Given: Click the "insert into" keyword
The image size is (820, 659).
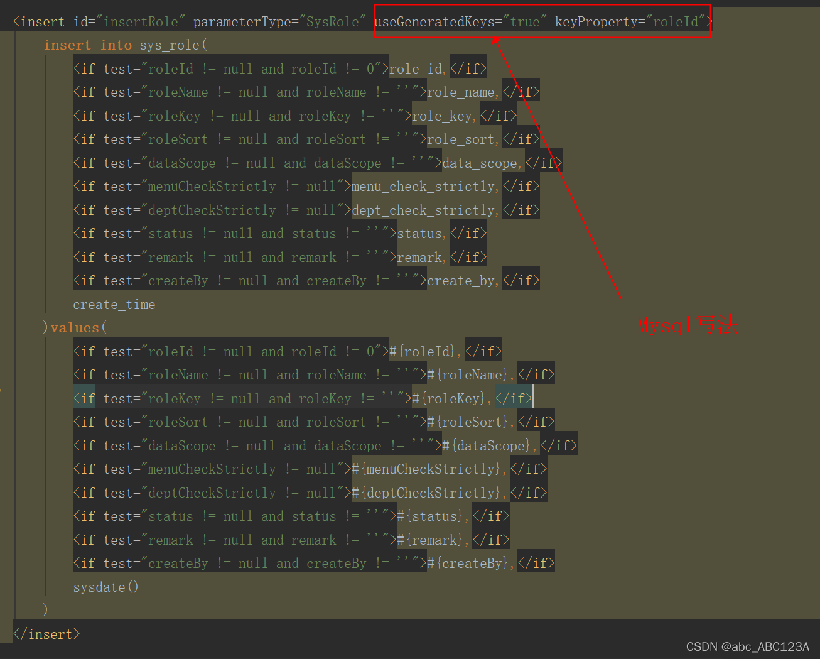Looking at the screenshot, I should (88, 45).
